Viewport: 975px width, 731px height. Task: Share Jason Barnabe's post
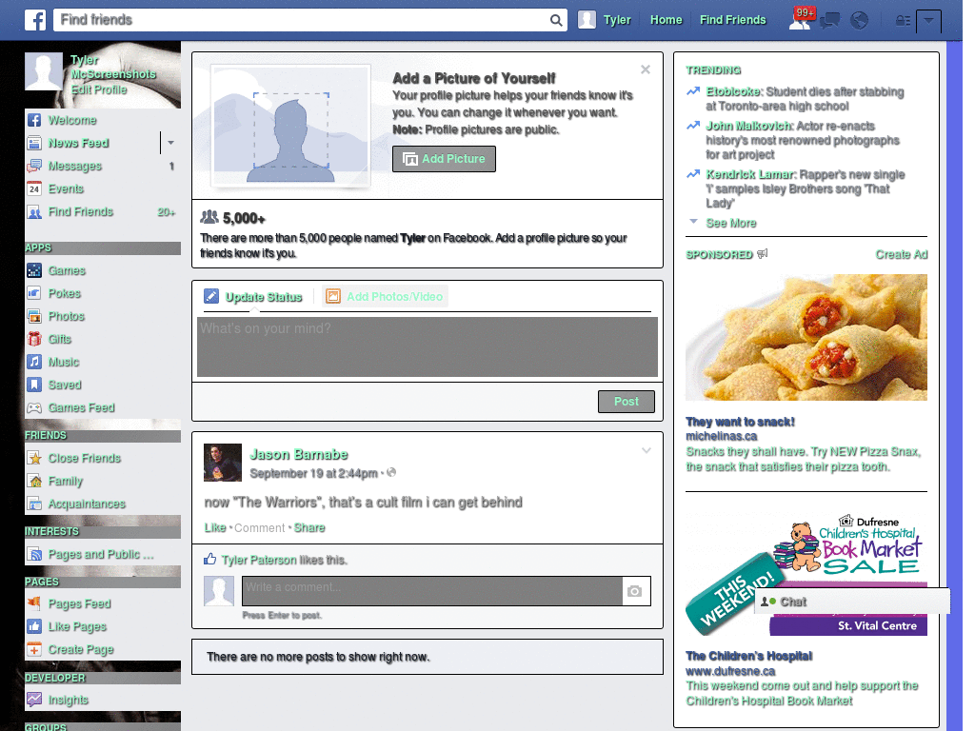(309, 527)
